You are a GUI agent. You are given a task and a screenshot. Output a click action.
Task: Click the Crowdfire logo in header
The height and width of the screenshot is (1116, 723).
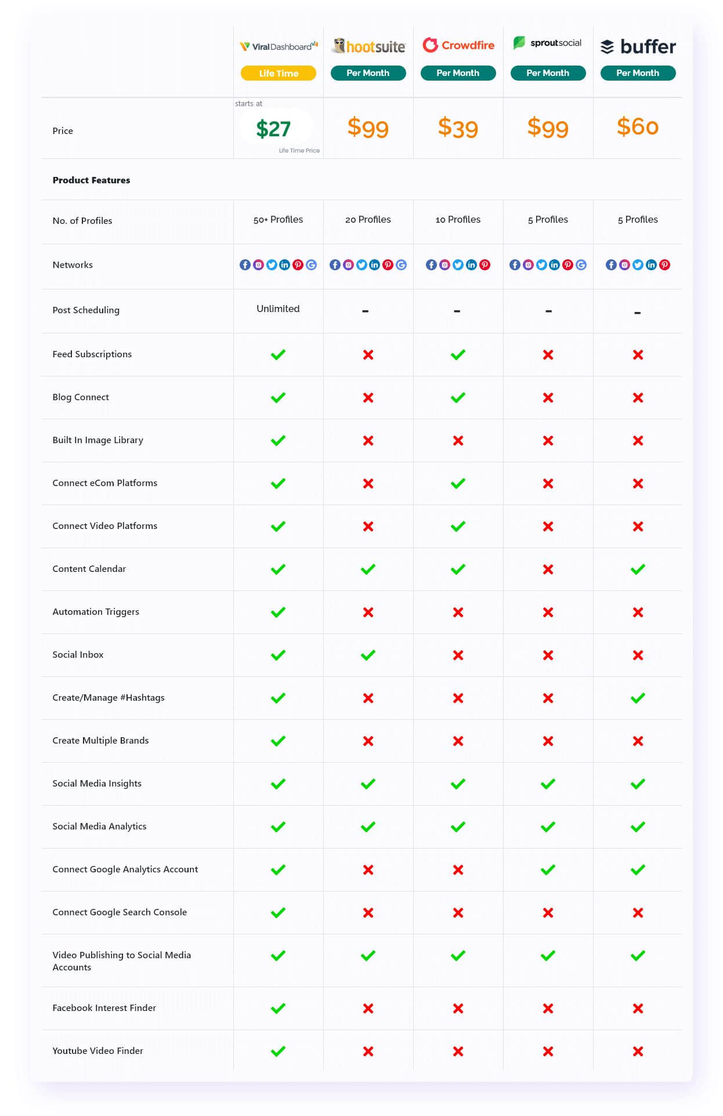click(458, 45)
